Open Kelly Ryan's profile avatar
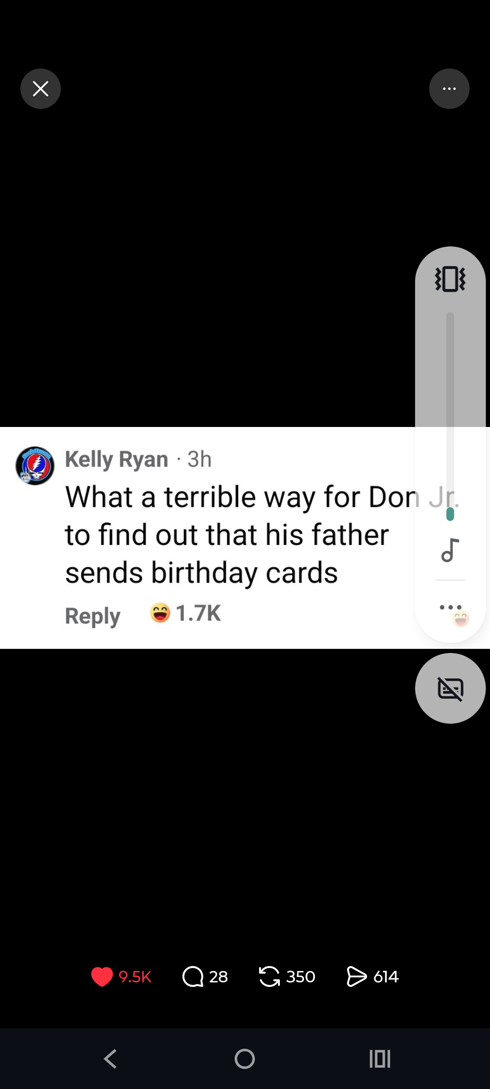This screenshot has width=490, height=1089. pos(35,466)
